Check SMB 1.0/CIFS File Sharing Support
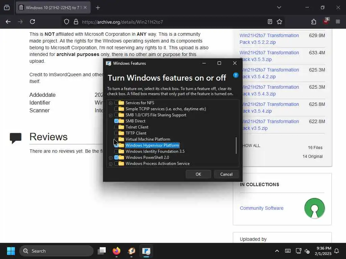This screenshot has width=346, height=259. pos(116,115)
